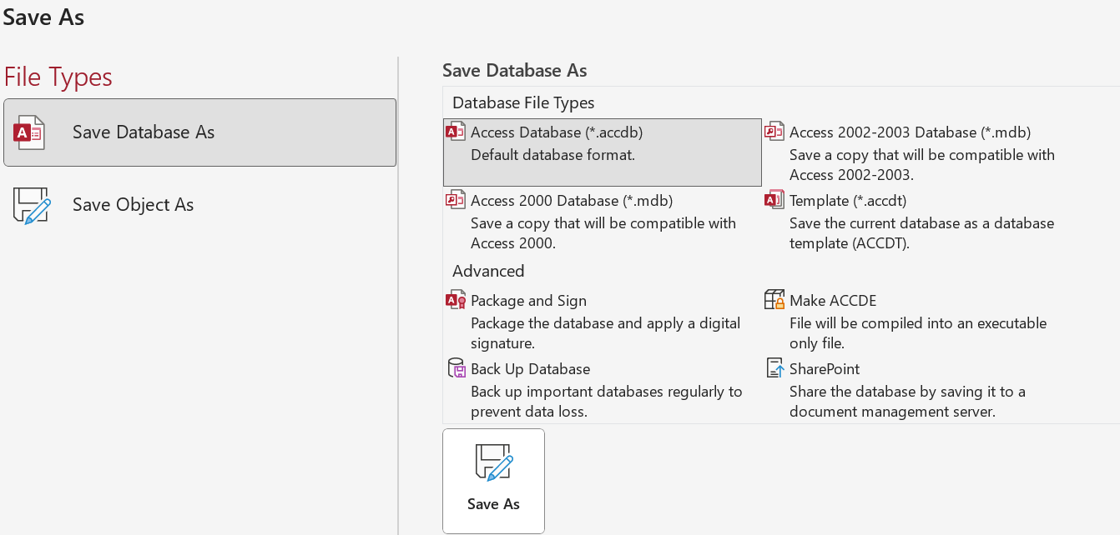The width and height of the screenshot is (1120, 535).
Task: Select the Save Database As file type
Action: coord(144,132)
